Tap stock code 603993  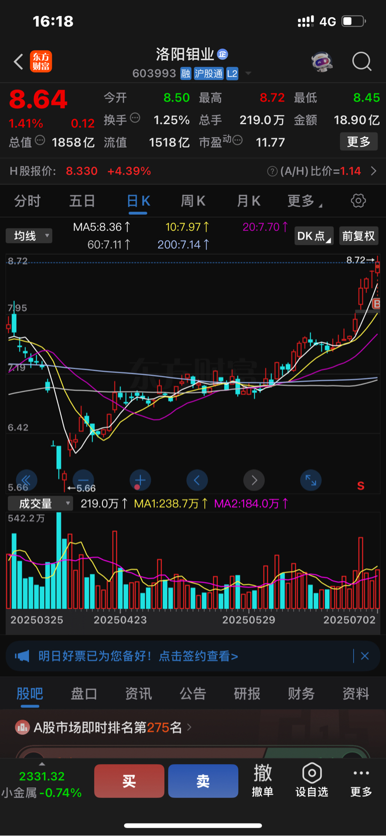pyautogui.click(x=154, y=74)
